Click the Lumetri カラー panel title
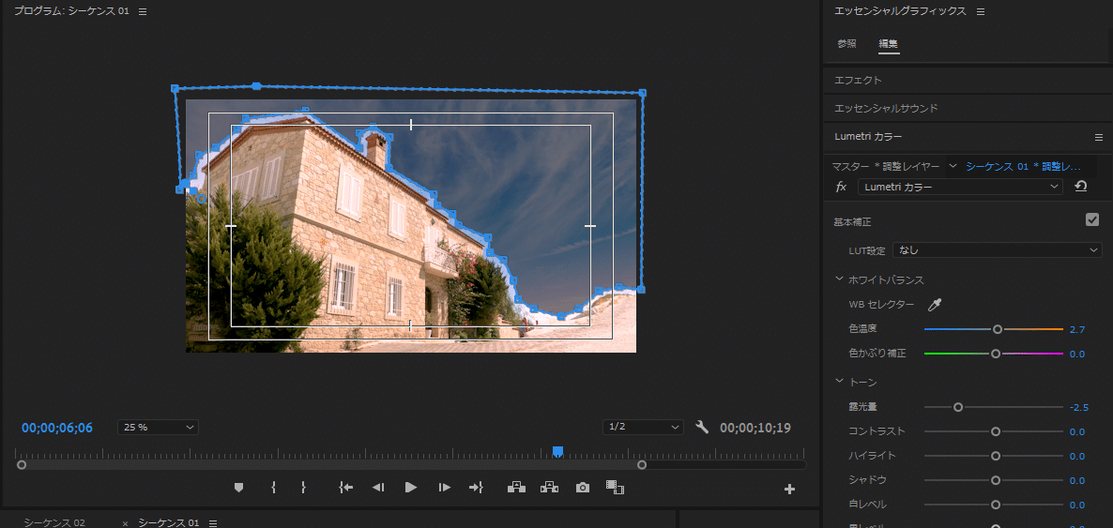 point(868,136)
